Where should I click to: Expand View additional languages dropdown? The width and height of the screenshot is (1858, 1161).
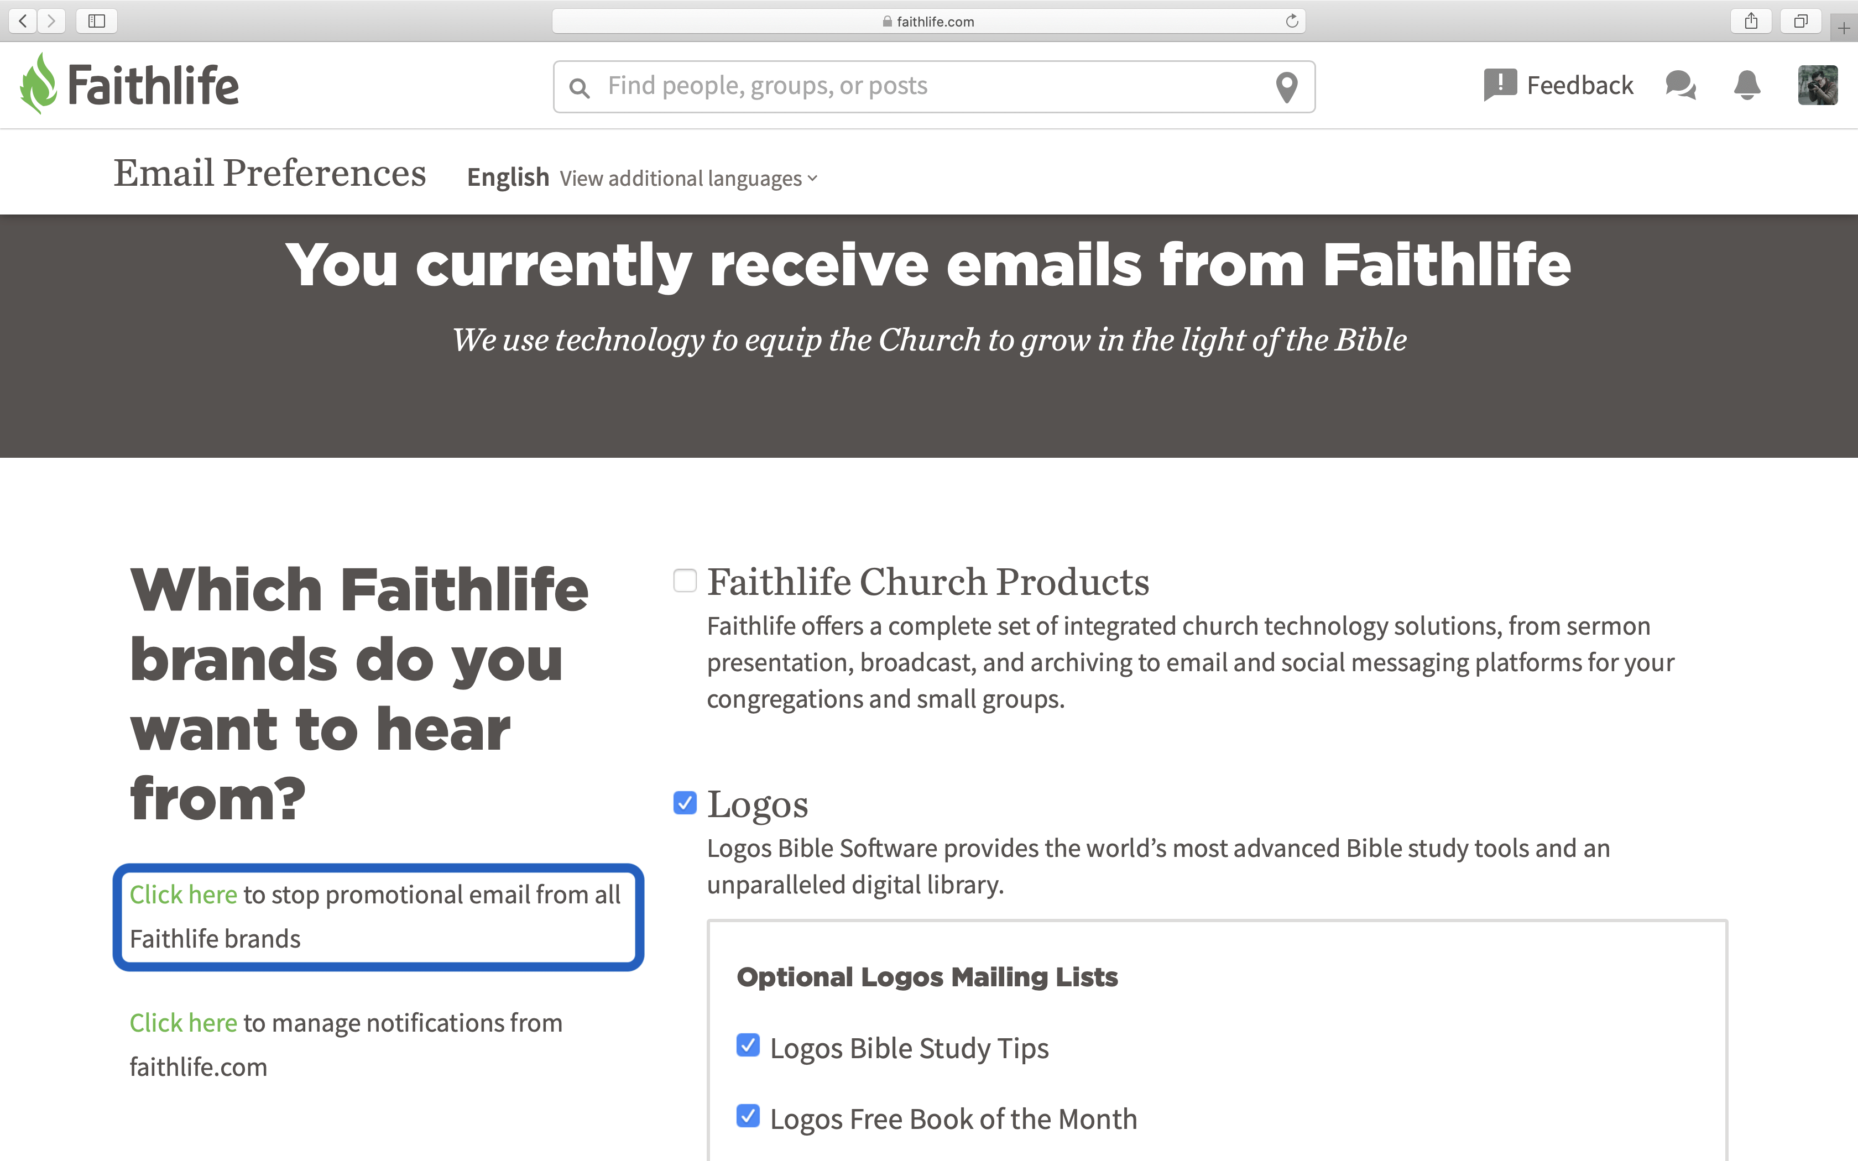[x=688, y=178]
